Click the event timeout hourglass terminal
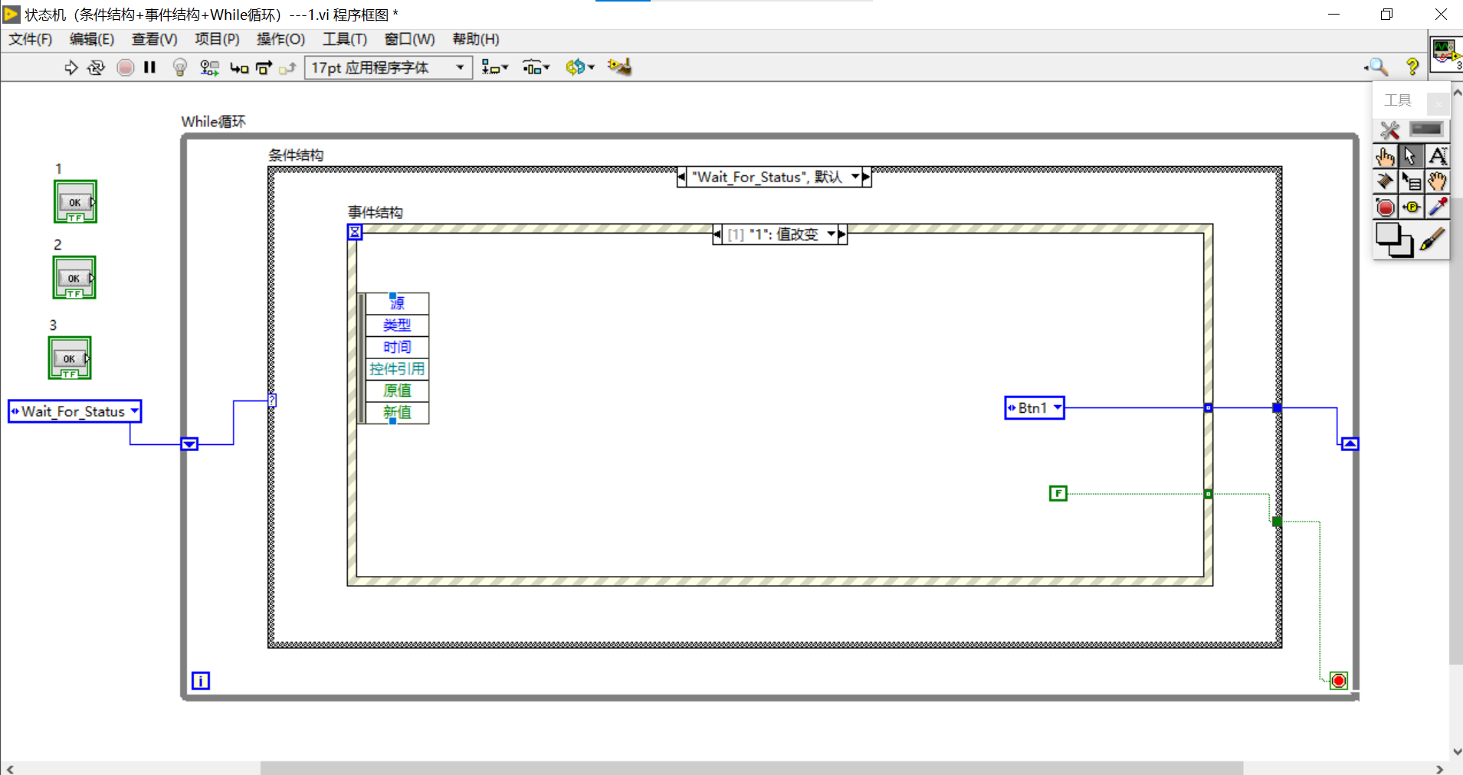1463x775 pixels. (x=355, y=232)
